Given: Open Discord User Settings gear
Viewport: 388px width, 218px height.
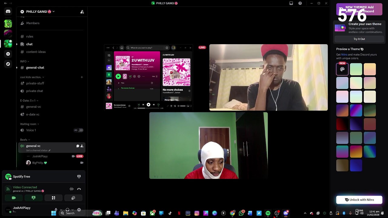Looking at the screenshot, I should point(79,210).
